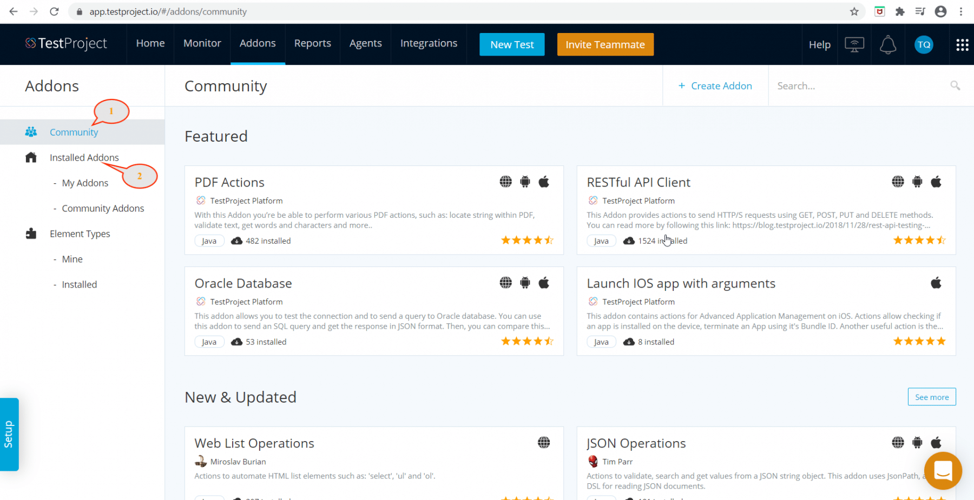
Task: Switch to the Reports tab
Action: pyautogui.click(x=312, y=44)
